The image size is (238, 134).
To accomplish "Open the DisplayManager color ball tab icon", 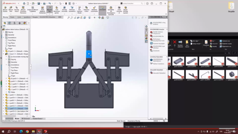I will (x=25, y=23).
